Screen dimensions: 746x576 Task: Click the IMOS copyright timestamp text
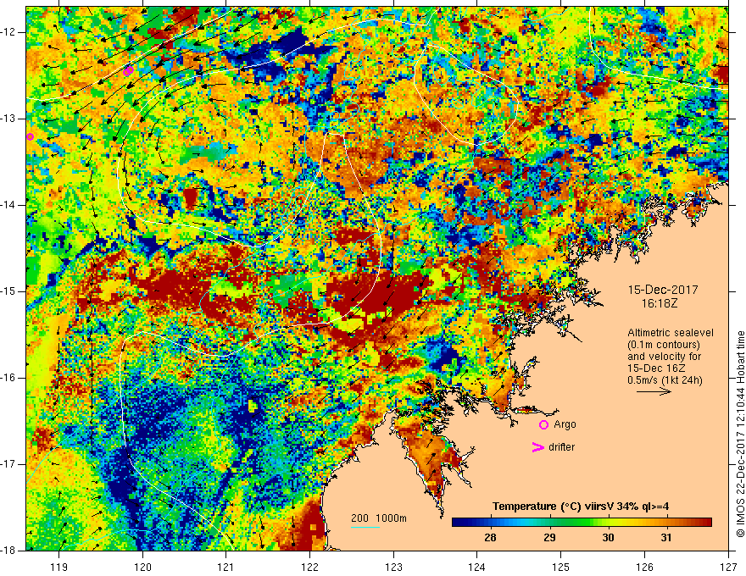(x=740, y=434)
